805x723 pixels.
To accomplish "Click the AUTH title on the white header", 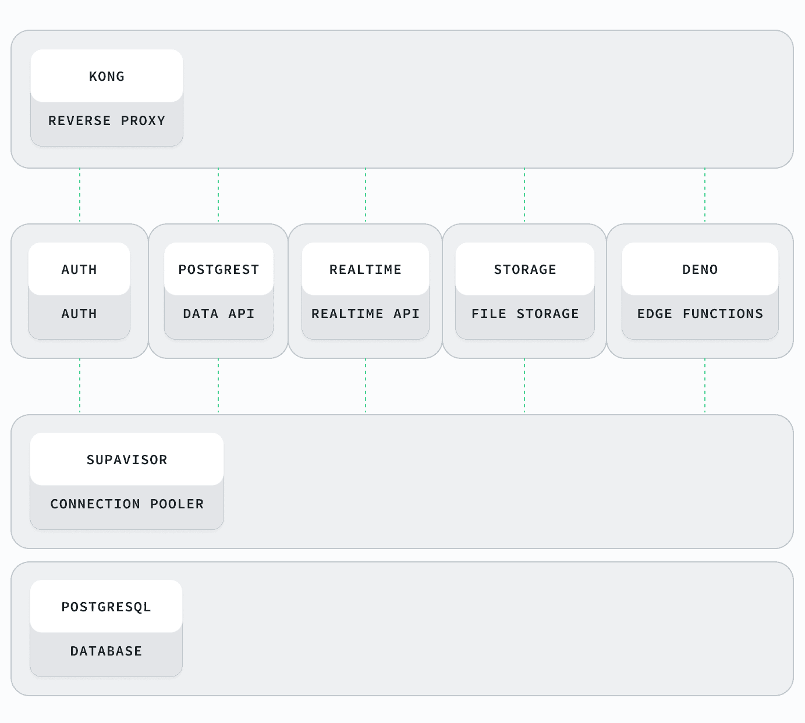I will (x=79, y=269).
